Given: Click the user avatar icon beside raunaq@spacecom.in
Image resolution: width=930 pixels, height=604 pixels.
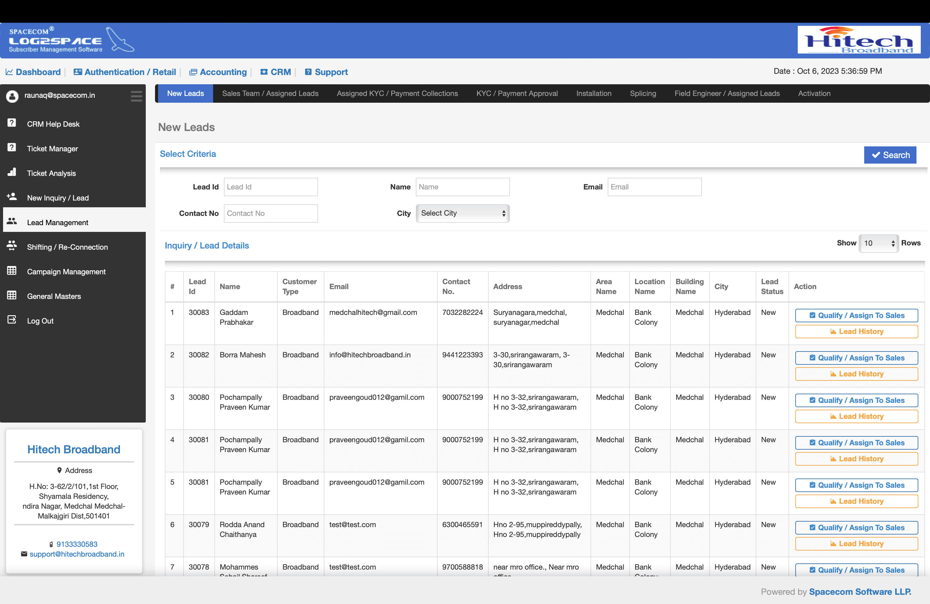Looking at the screenshot, I should (12, 96).
